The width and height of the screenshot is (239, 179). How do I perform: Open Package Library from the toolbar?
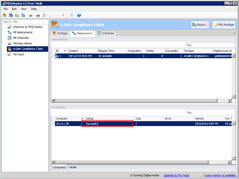[x=31, y=15]
